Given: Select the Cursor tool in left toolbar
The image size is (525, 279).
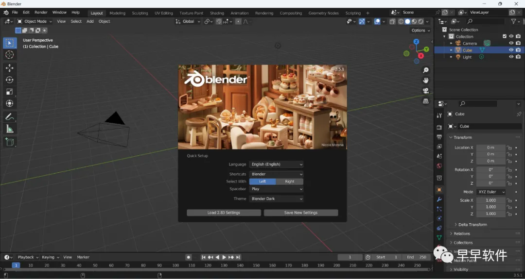Looking at the screenshot, I should [x=10, y=55].
